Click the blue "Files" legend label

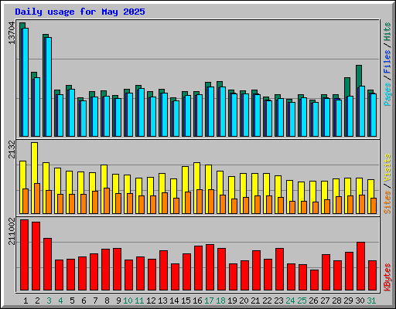(387, 61)
